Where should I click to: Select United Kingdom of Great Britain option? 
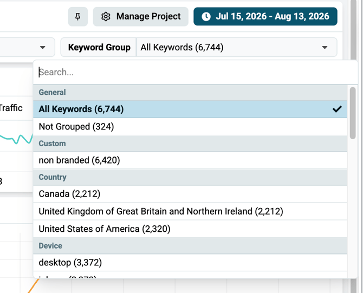pyautogui.click(x=190, y=211)
